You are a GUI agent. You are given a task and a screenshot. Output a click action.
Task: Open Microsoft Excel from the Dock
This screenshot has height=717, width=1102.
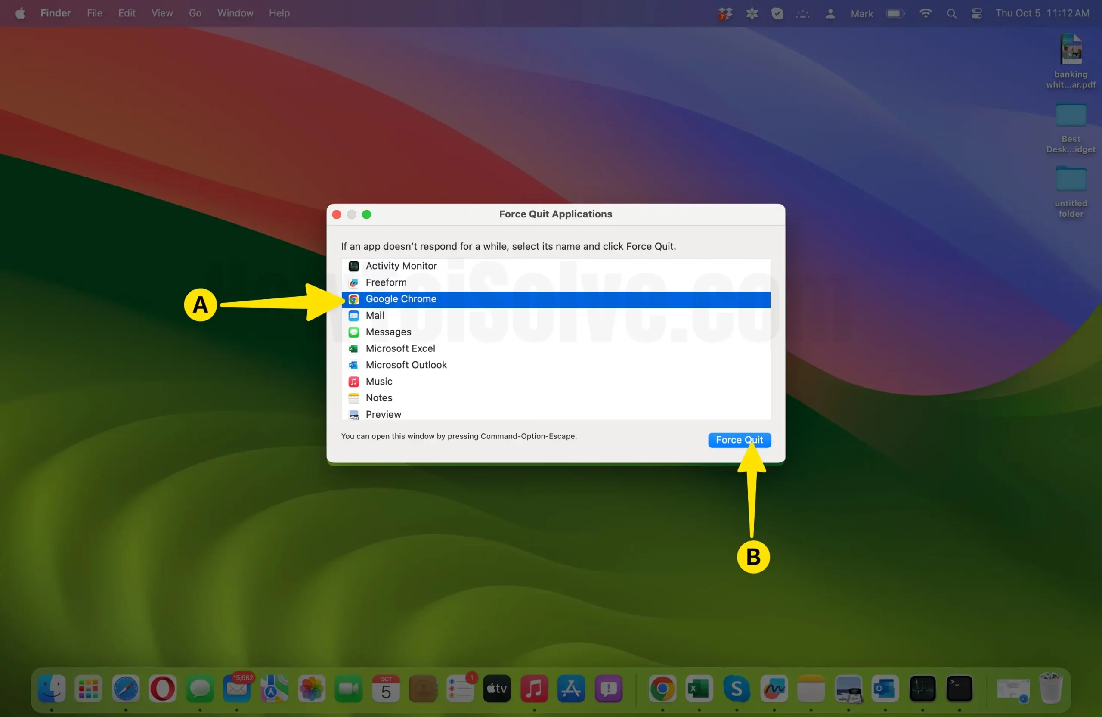click(x=699, y=689)
